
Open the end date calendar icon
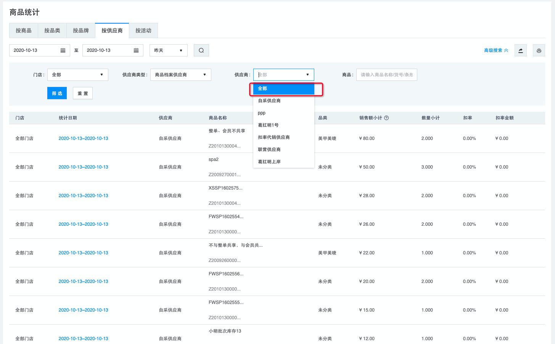click(x=136, y=50)
